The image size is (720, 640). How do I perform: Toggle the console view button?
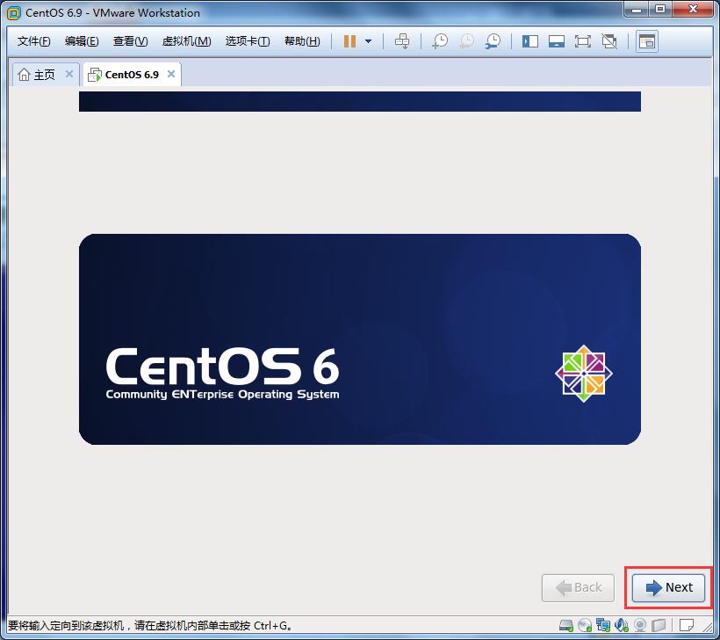point(647,41)
